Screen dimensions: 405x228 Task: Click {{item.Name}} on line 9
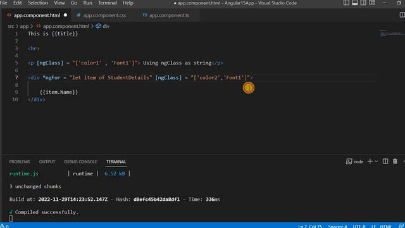(59, 92)
